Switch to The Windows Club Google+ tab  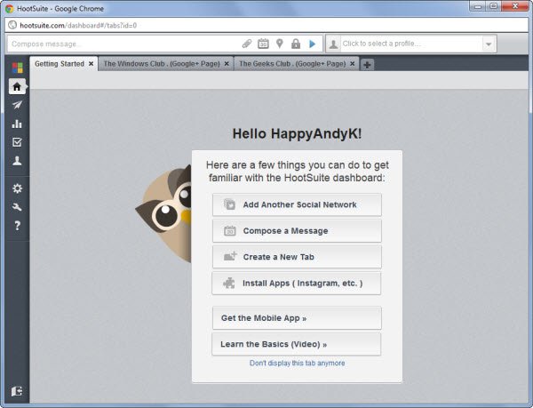tap(166, 64)
